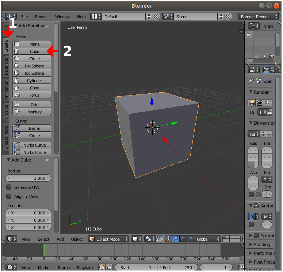283x272 pixels.
Task: Open the 3D View editor type selector
Action: [11, 239]
